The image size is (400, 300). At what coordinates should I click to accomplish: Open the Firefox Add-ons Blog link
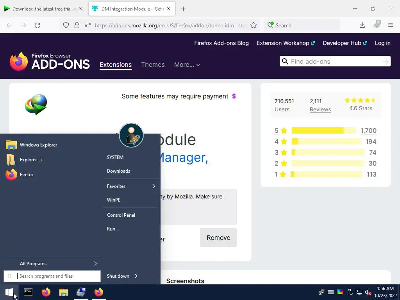click(x=221, y=43)
